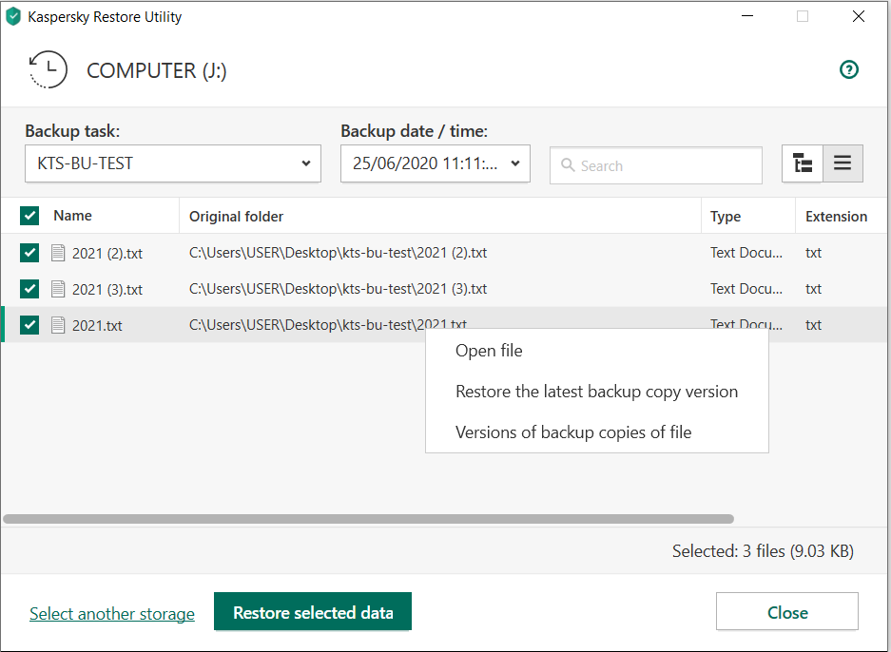This screenshot has height=652, width=891.
Task: Expand the Backup date / time dropdown
Action: (x=435, y=163)
